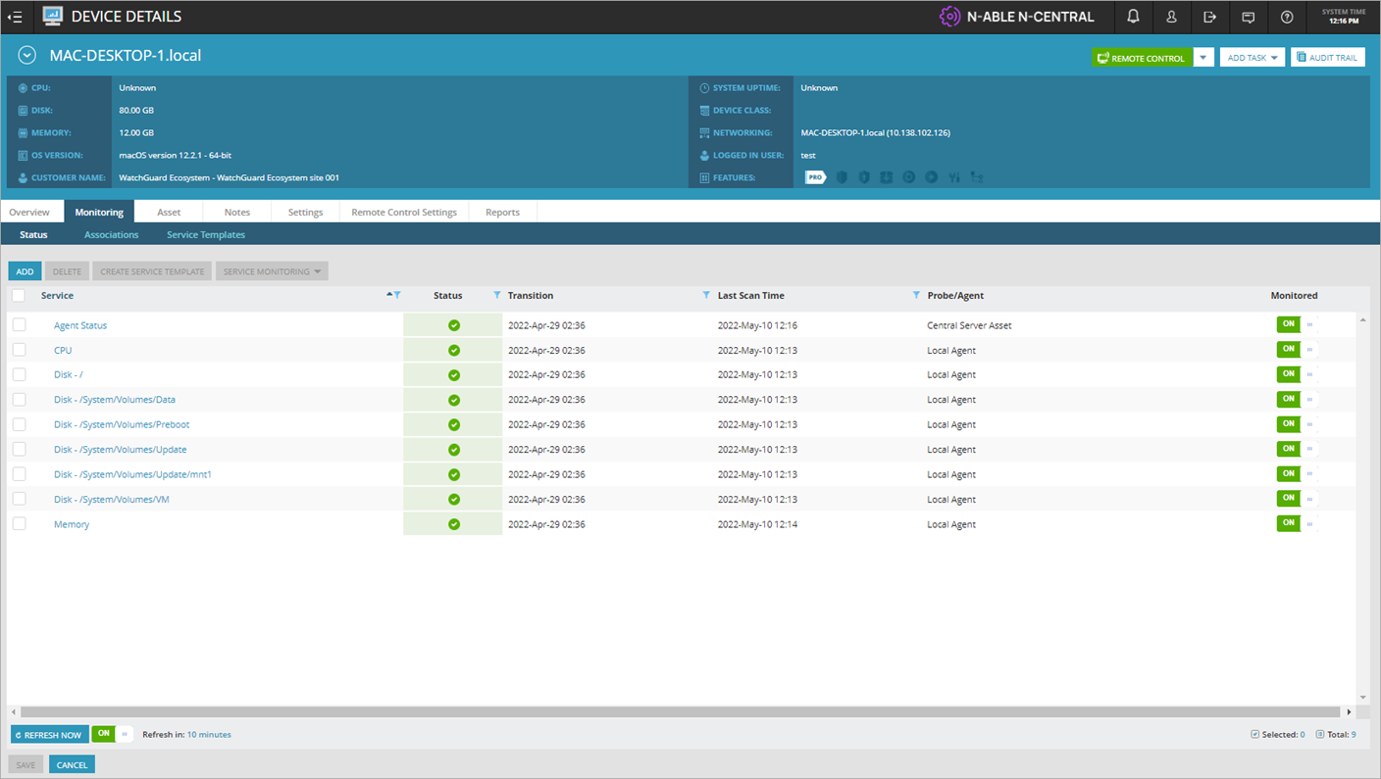This screenshot has height=779, width=1381.
Task: Click the Refresh Now button
Action: point(49,734)
